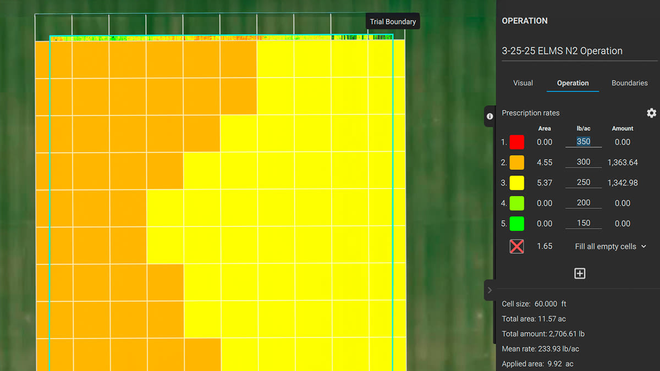Collapse the sidebar with the left-edge chevron
Viewport: 660px width, 371px height.
point(490,290)
